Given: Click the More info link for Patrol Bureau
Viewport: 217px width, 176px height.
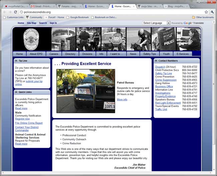Looking at the screenshot, I should point(122,99).
